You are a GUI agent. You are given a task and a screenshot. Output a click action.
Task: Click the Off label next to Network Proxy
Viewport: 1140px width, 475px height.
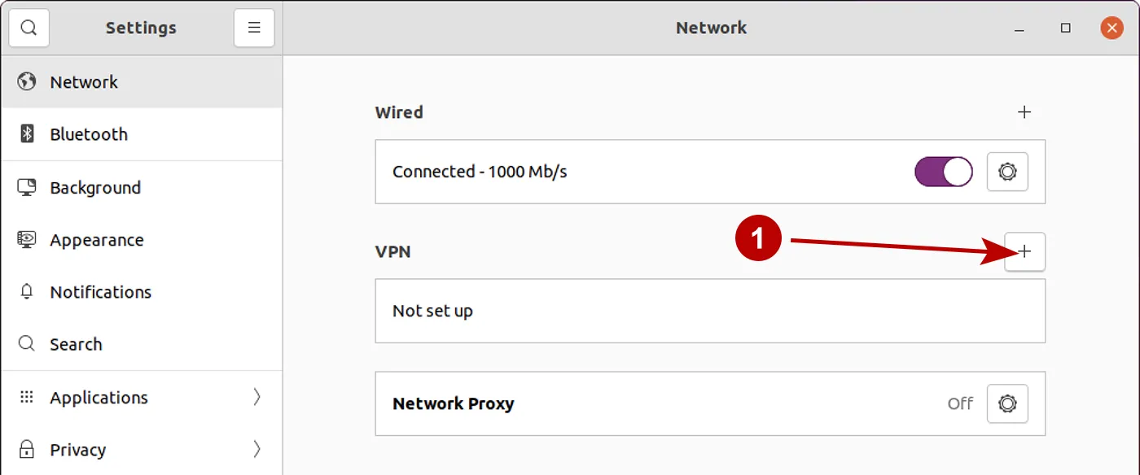click(960, 403)
